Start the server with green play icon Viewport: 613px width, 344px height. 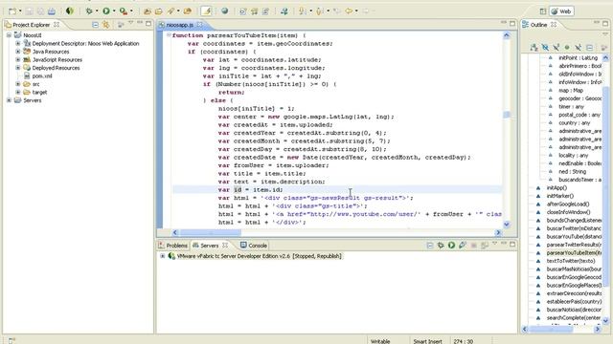pos(451,246)
